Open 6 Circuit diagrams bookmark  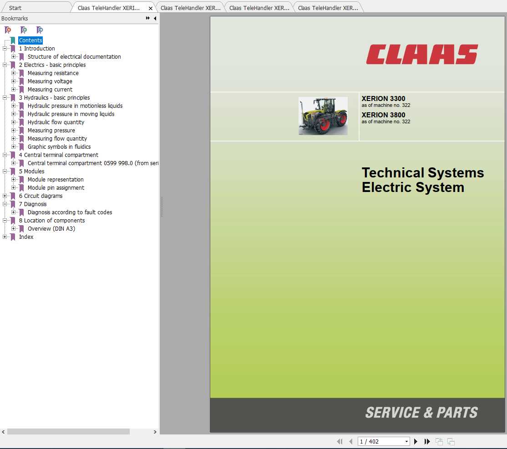(41, 196)
